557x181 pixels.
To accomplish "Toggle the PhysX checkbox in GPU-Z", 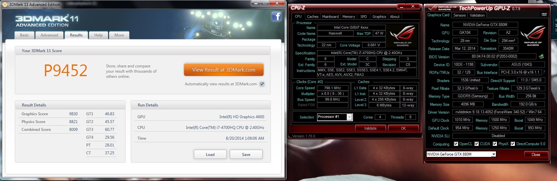I will click(x=495, y=144).
